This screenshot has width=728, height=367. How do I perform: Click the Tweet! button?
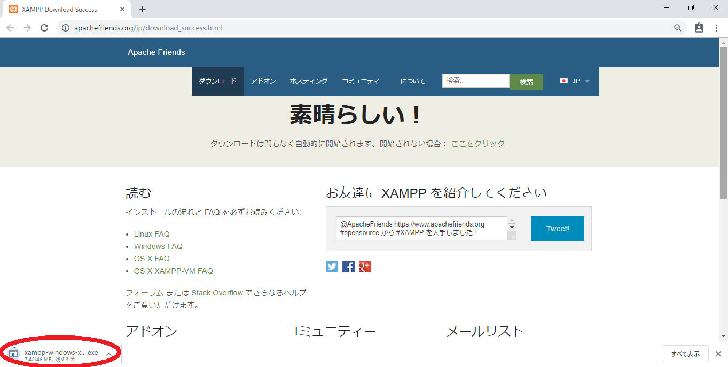pyautogui.click(x=558, y=229)
